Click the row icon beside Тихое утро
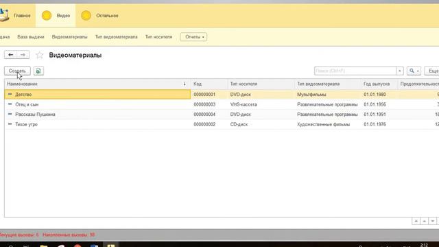The width and height of the screenshot is (439, 247). coord(10,123)
